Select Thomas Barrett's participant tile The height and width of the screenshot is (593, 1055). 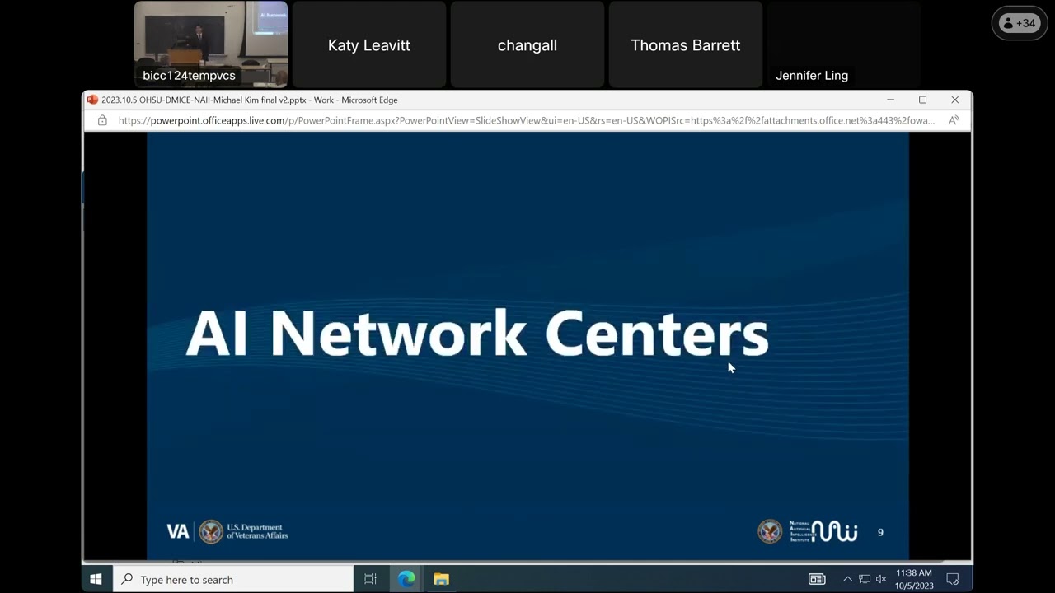coord(685,45)
